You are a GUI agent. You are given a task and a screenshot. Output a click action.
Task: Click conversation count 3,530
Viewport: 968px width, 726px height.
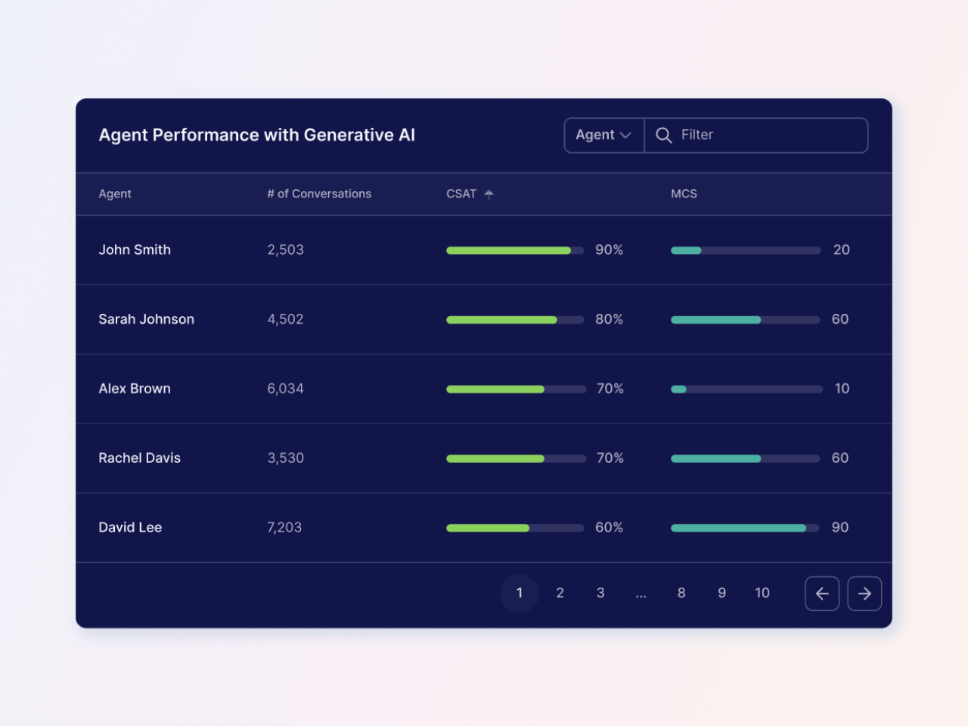click(x=285, y=458)
